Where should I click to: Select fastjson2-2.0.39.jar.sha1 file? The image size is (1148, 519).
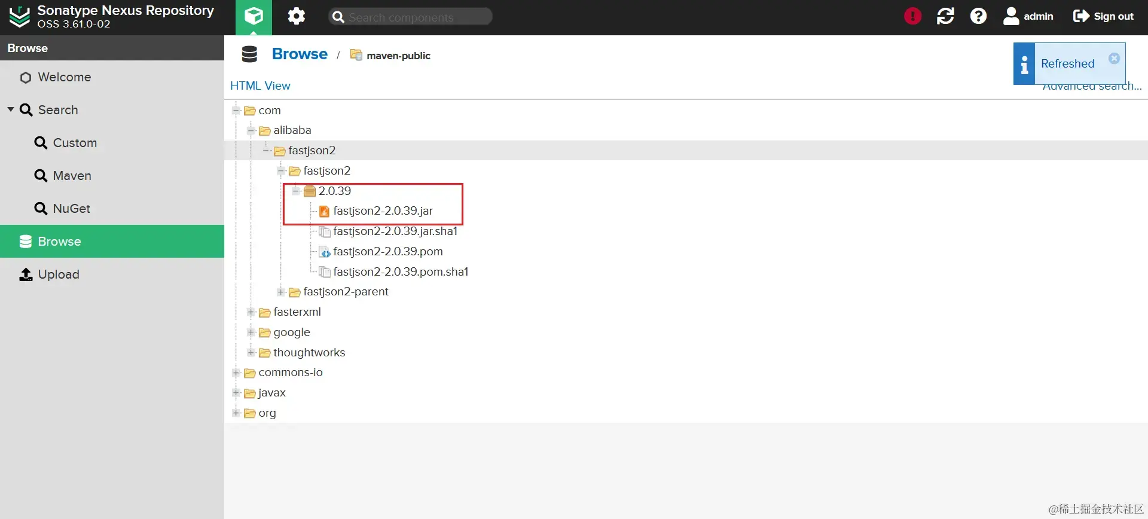(x=395, y=231)
